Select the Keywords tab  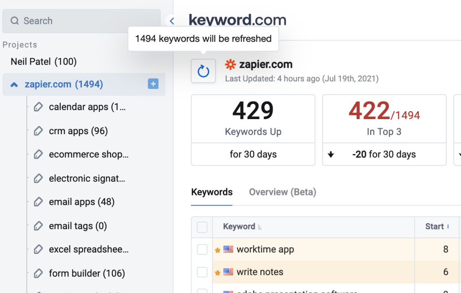pos(212,192)
